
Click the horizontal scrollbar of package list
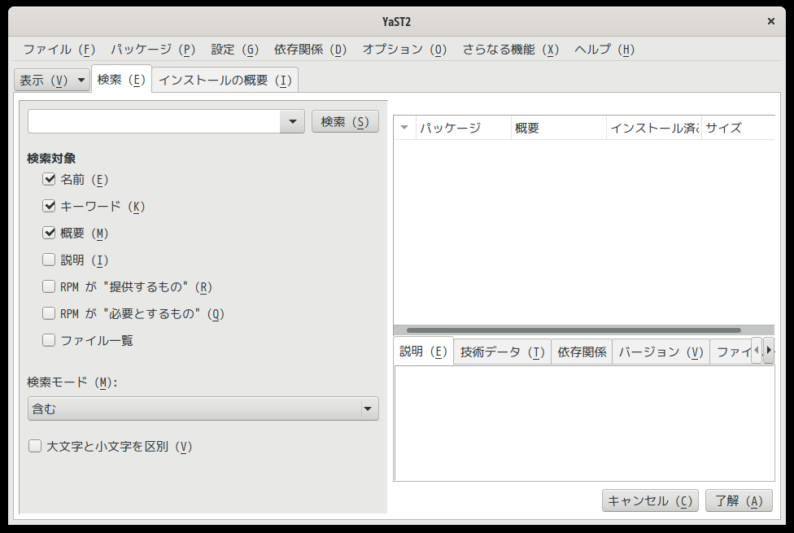point(574,330)
